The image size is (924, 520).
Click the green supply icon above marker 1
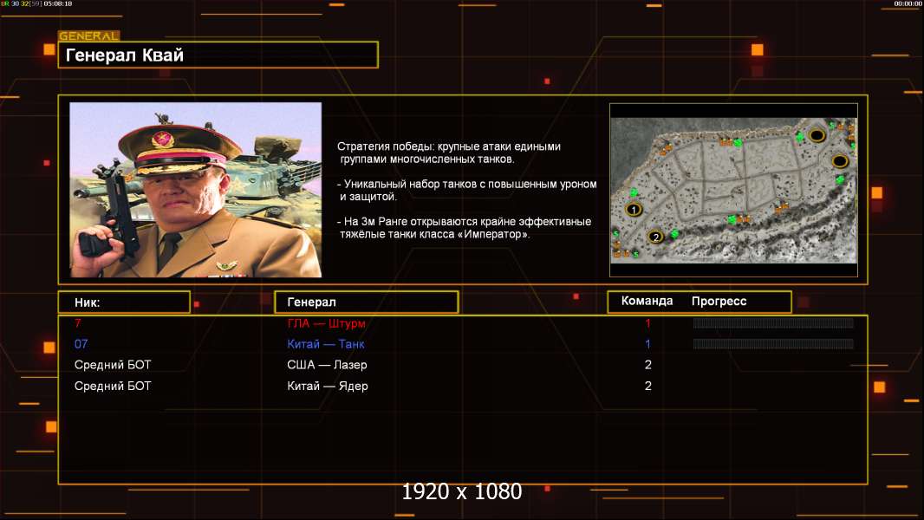[633, 192]
